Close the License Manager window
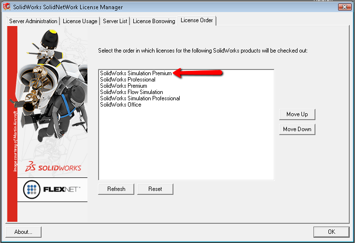Screen dimensions: 355x243 click(344, 7)
